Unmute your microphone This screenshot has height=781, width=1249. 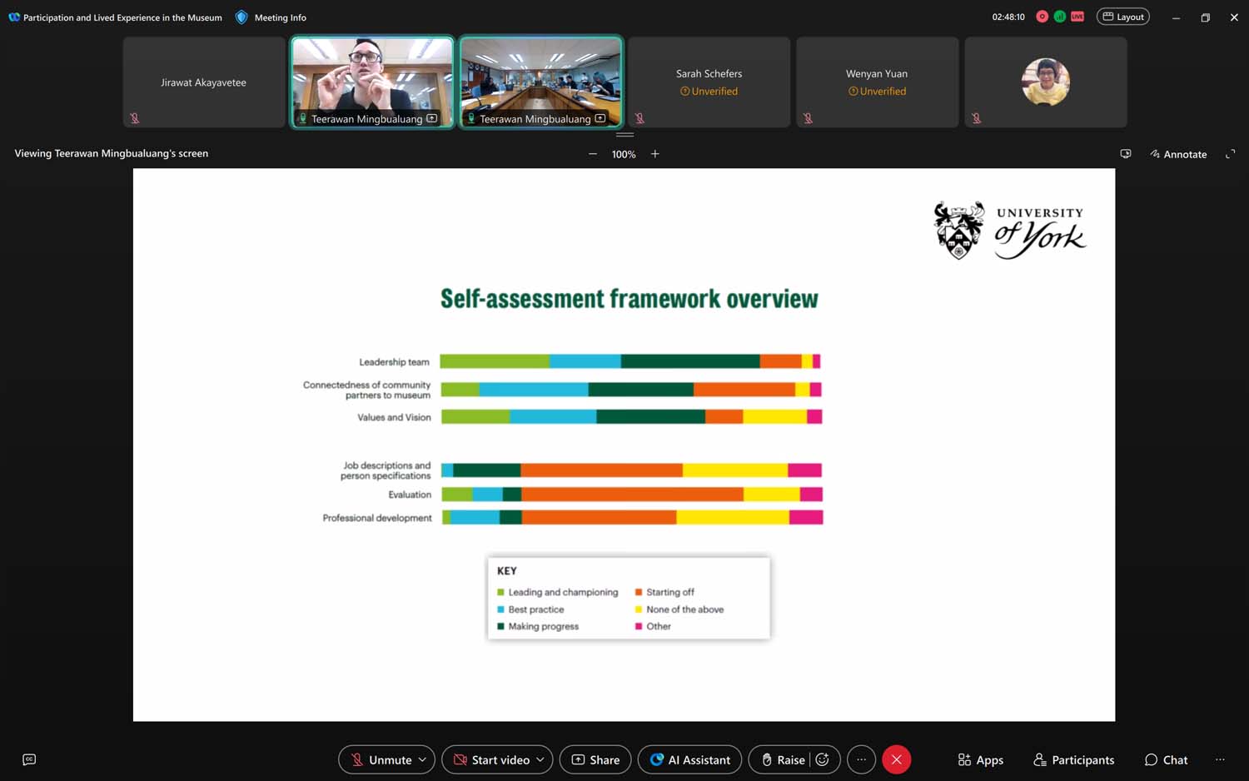[x=380, y=759]
